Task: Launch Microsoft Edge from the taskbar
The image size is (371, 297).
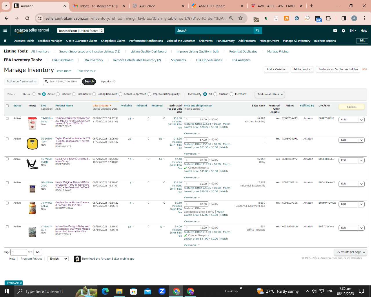Action: (x=105, y=291)
